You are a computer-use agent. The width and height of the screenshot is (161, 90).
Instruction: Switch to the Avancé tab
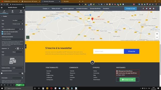pyautogui.click(x=21, y=11)
